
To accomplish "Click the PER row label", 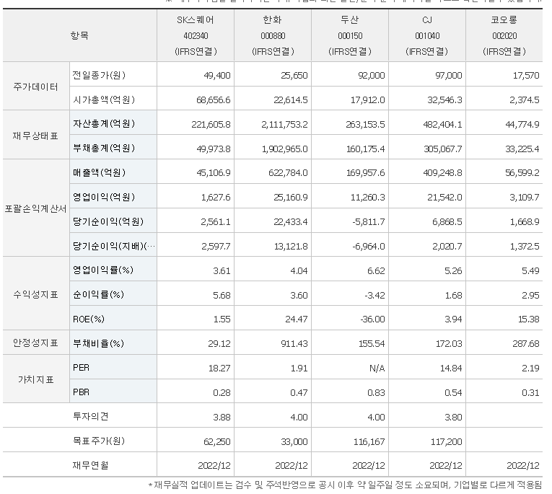I will (x=81, y=368).
